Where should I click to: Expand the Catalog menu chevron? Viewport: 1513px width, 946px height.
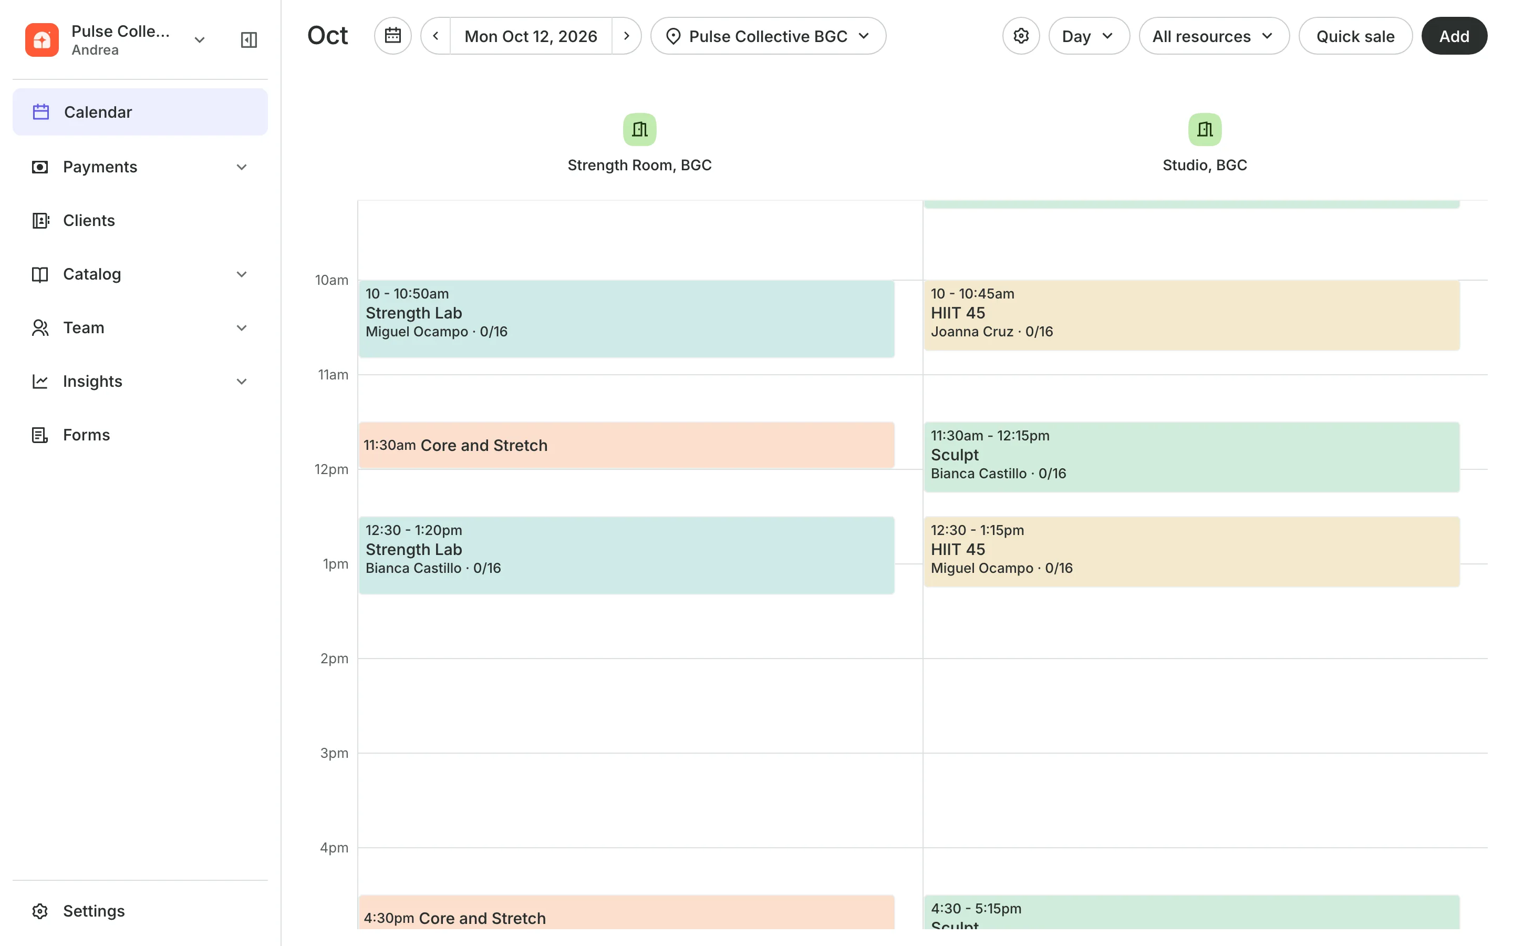[x=241, y=274]
